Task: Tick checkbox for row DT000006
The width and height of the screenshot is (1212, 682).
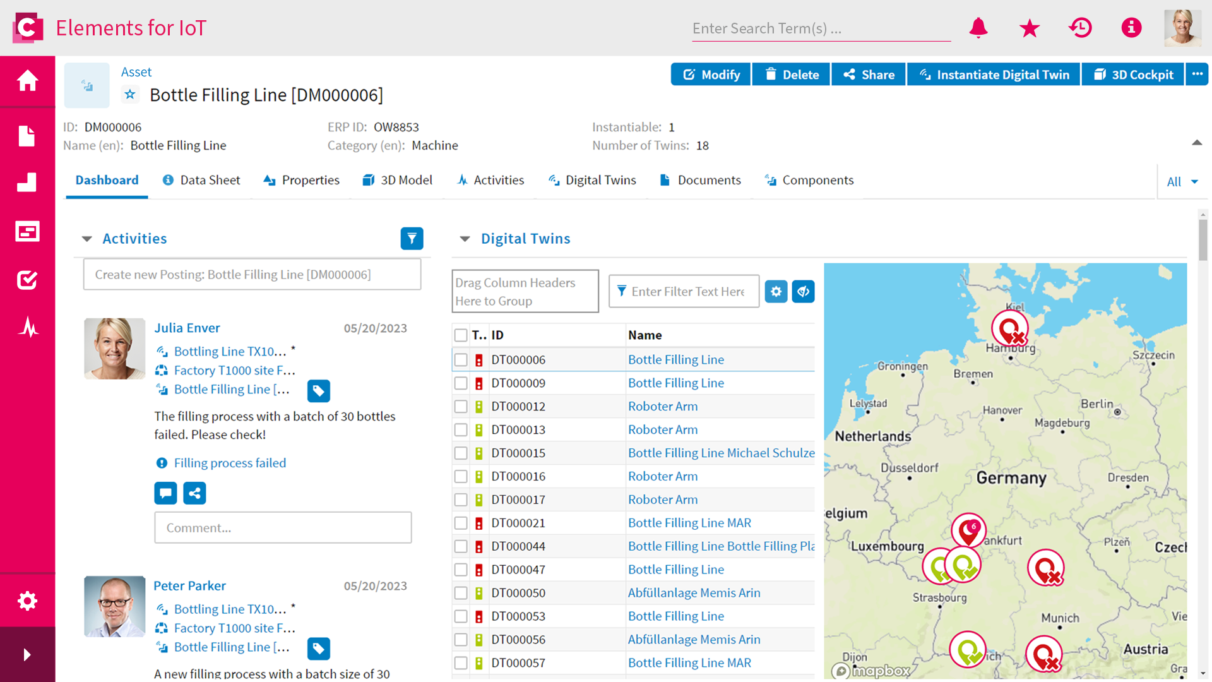Action: tap(461, 360)
